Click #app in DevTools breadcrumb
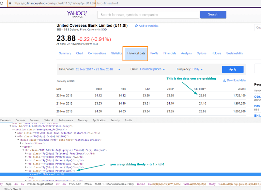 [8, 184]
